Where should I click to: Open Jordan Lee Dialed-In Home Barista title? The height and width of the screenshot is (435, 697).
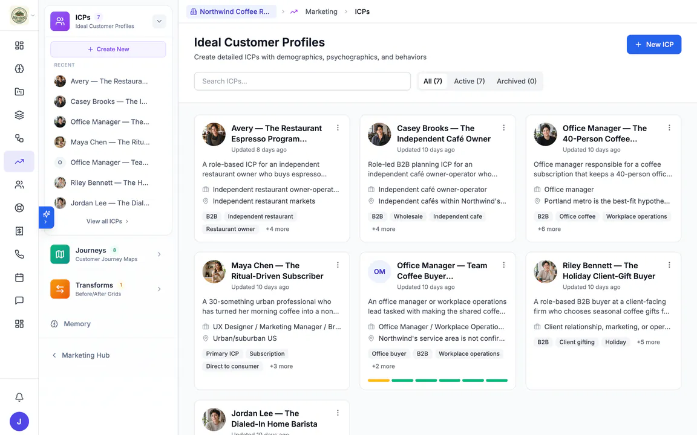274,419
